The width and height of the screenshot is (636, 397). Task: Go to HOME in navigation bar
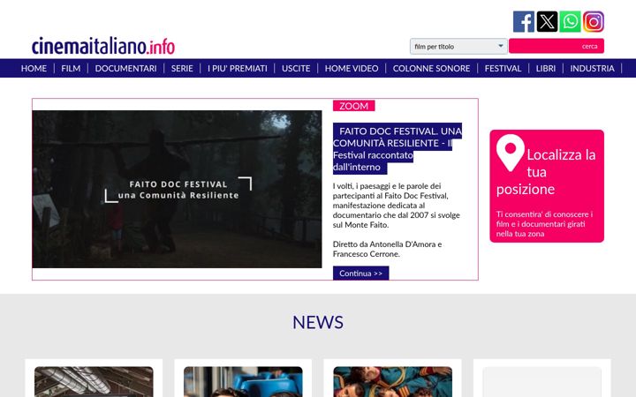(34, 69)
